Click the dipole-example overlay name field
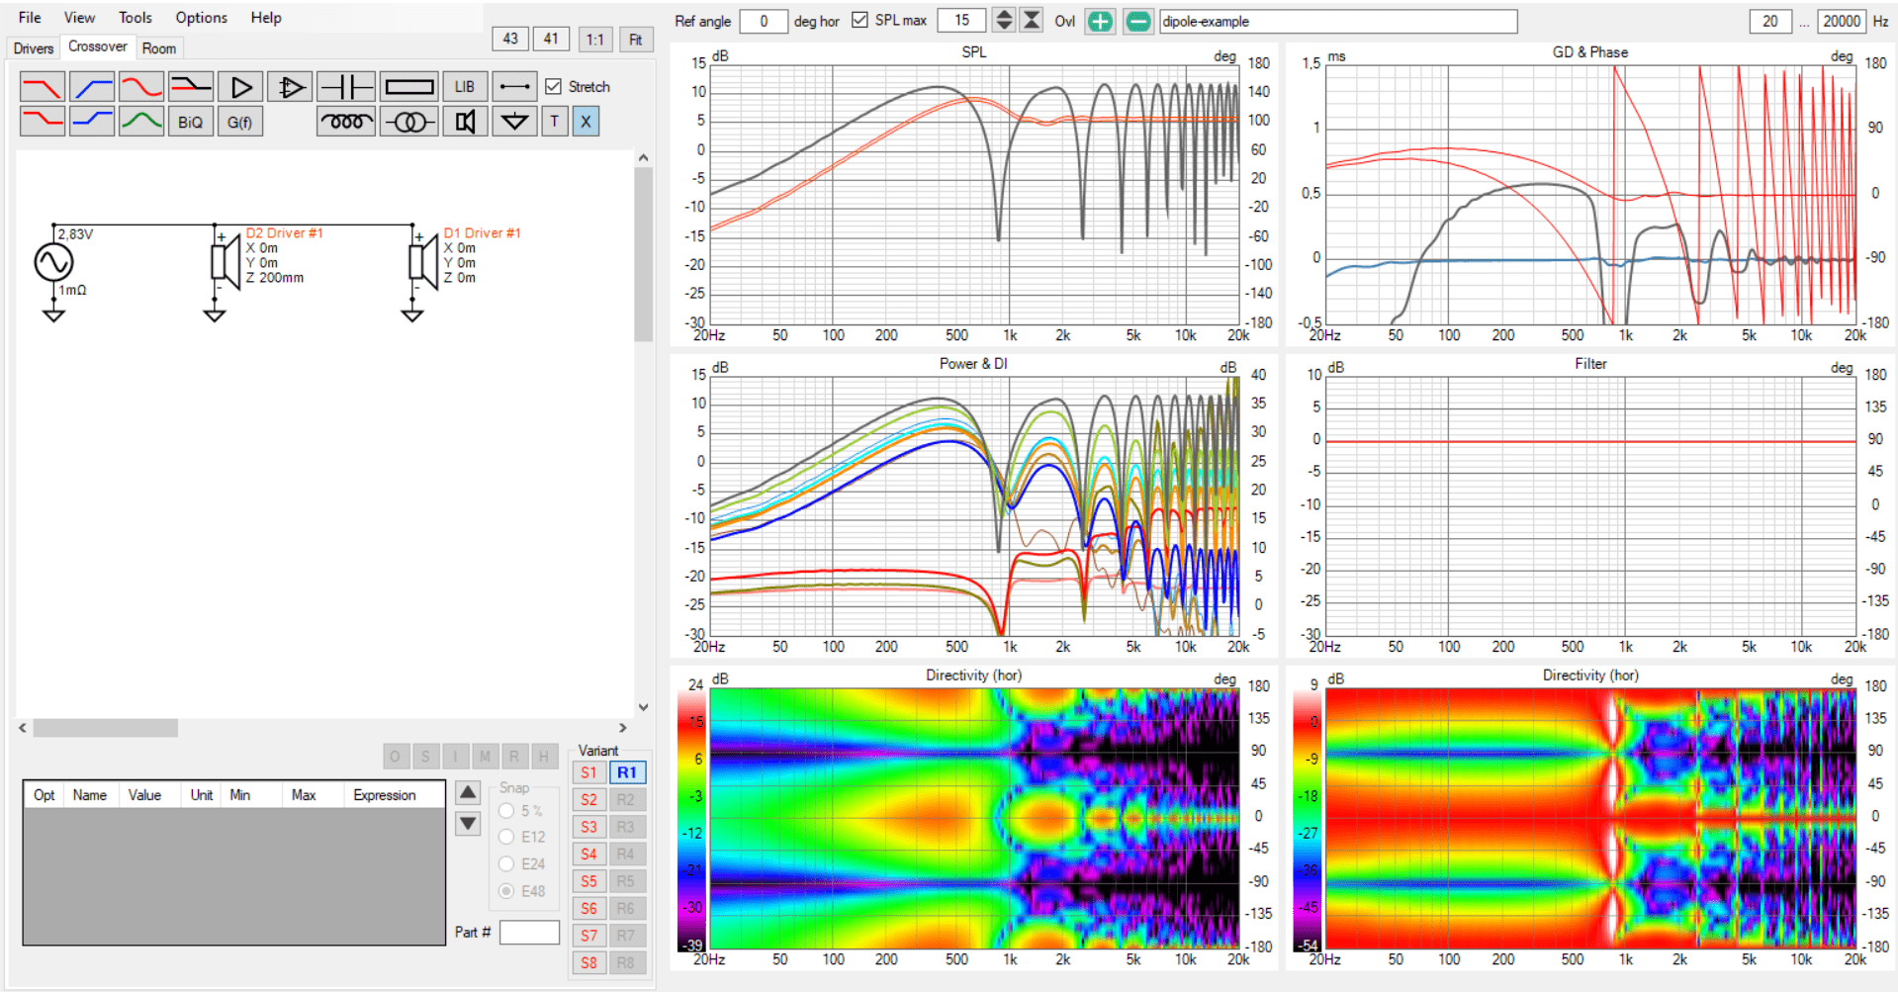Image resolution: width=1898 pixels, height=992 pixels. (x=1338, y=21)
